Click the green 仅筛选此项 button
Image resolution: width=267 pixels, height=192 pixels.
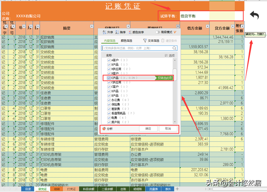[x=164, y=78]
